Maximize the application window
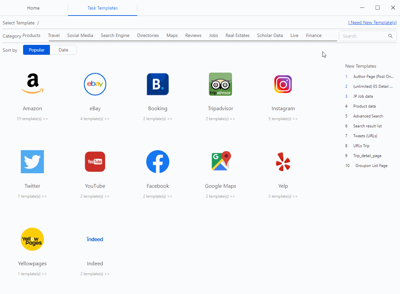The height and width of the screenshot is (294, 400). [378, 8]
